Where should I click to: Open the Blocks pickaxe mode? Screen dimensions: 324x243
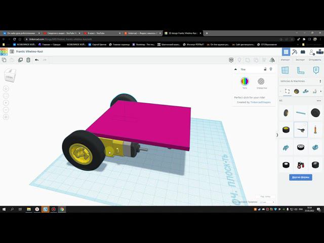(295, 52)
